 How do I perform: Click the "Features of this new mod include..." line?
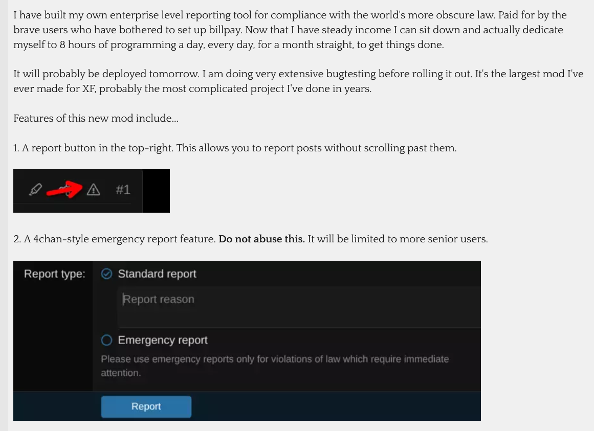(96, 118)
